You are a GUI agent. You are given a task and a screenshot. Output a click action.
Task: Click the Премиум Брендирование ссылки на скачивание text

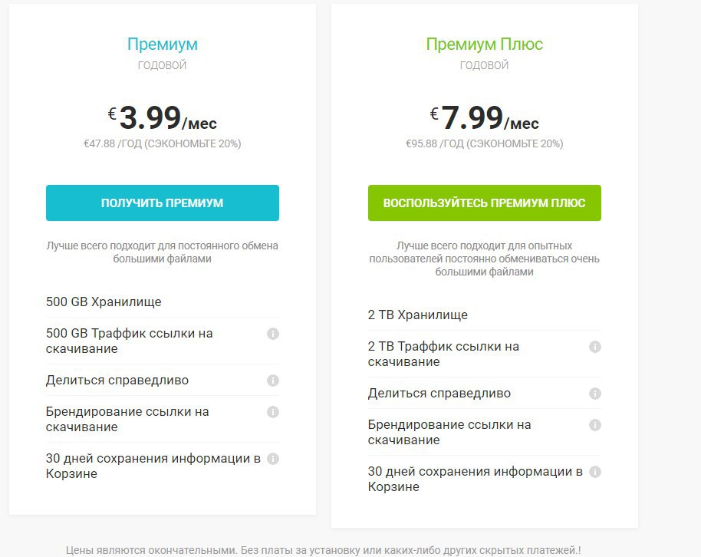[127, 419]
